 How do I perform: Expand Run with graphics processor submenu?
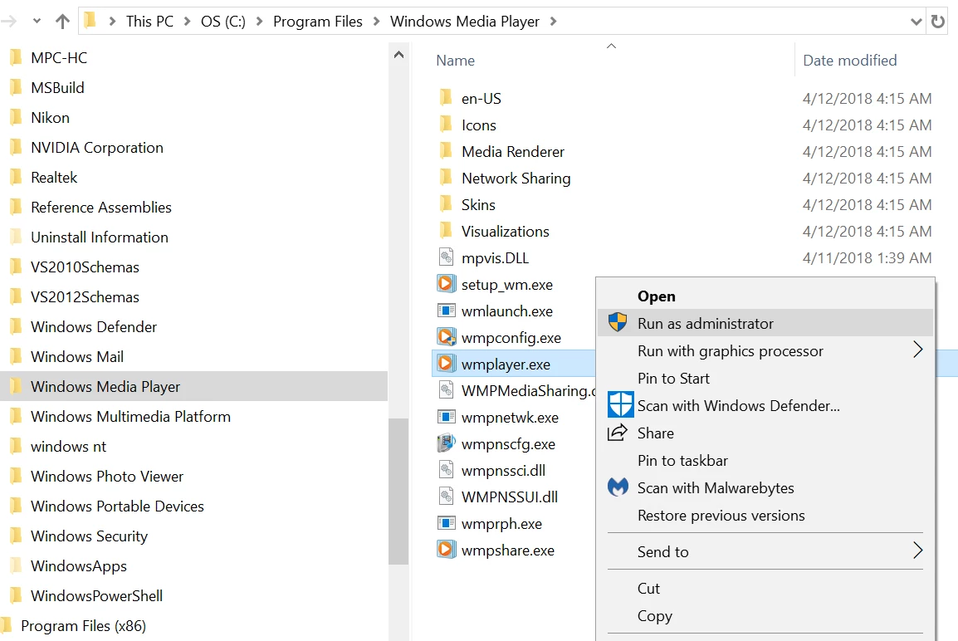point(917,350)
